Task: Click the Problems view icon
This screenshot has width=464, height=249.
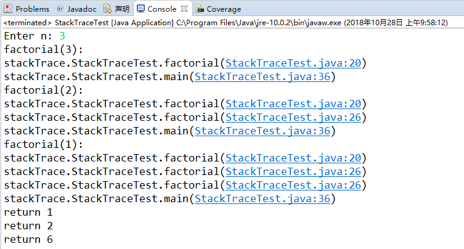Action: click(8, 9)
